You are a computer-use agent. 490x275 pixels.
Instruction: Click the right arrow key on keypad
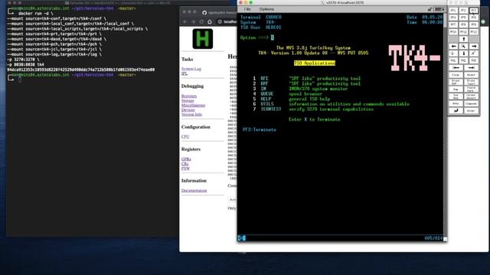point(474,46)
